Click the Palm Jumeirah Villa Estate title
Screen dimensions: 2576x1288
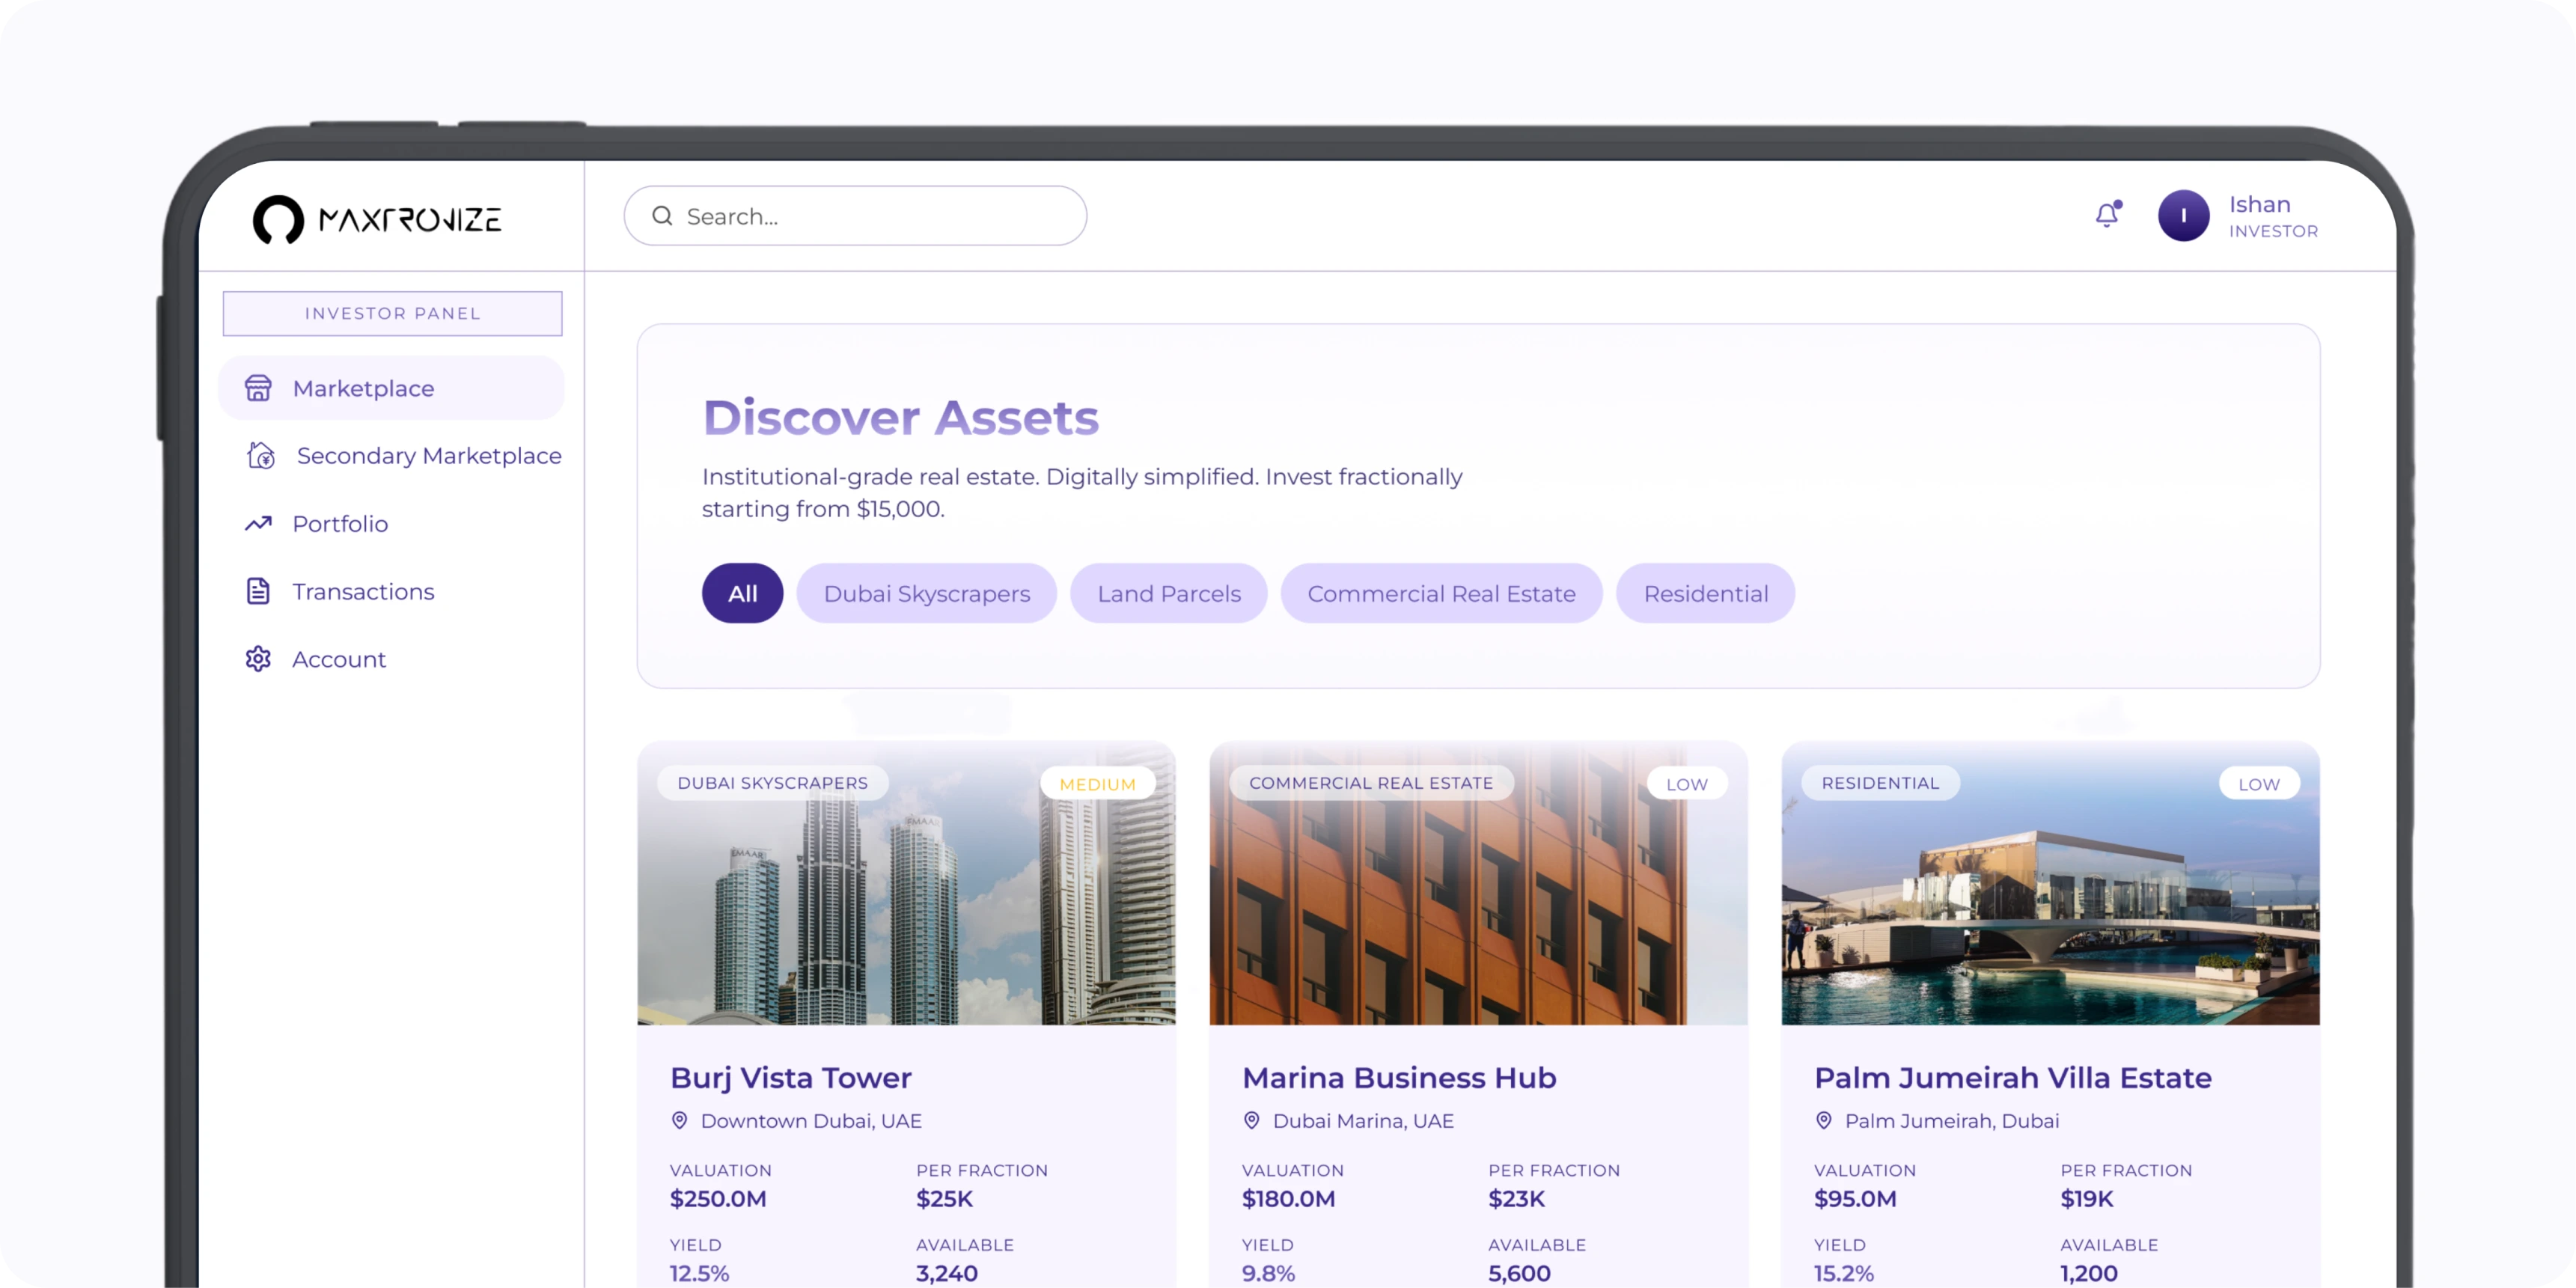[x=2012, y=1077]
